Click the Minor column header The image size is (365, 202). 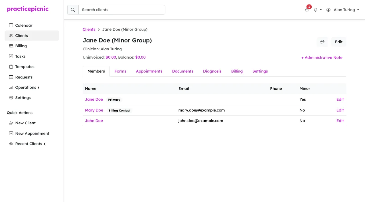pyautogui.click(x=305, y=88)
